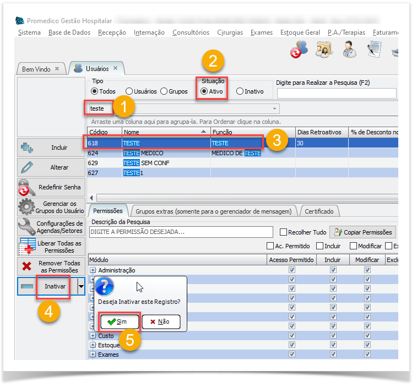Click Remover Todas as Permissões red X icon

tap(27, 267)
